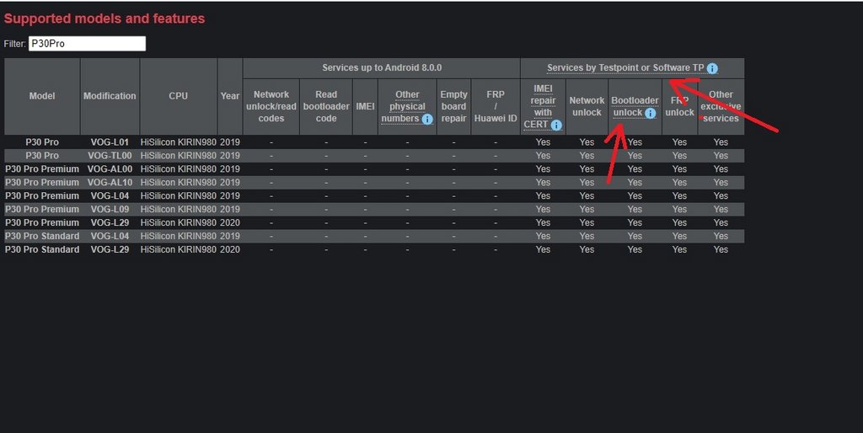Viewport: 863px width, 433px height.
Task: Select the VOG-L01 modification cell
Action: [x=110, y=142]
